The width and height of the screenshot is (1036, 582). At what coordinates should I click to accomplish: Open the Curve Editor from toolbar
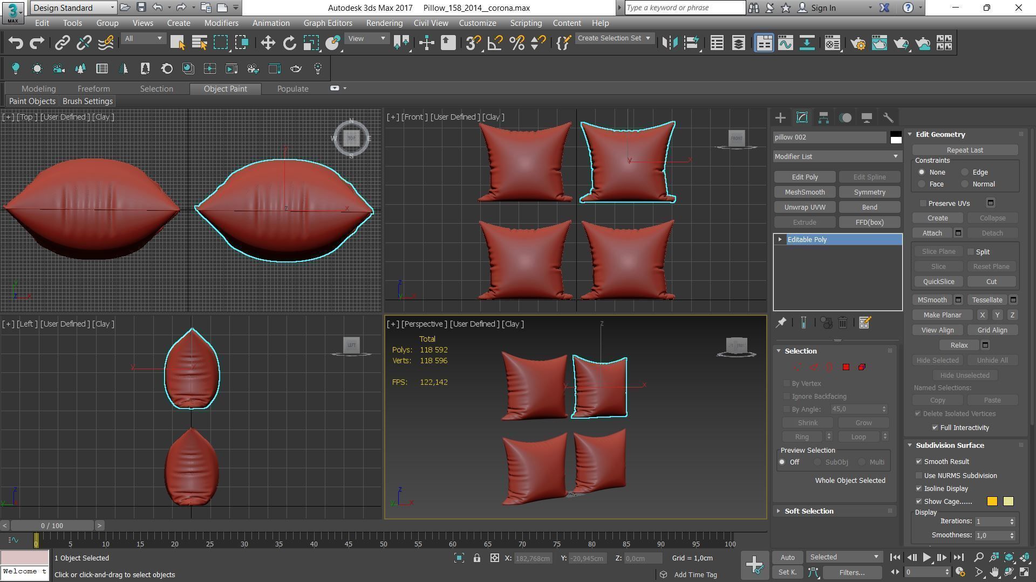[786, 43]
